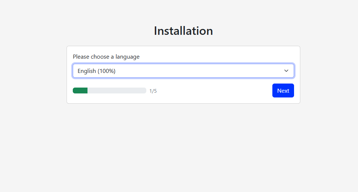Viewport: 358px width, 192px height.
Task: Focus the language chooser field
Action: point(183,71)
